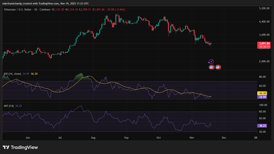Image resolution: width=274 pixels, height=154 pixels.
Task: Click the MFI 38.25 axis value tag
Action: [263, 126]
